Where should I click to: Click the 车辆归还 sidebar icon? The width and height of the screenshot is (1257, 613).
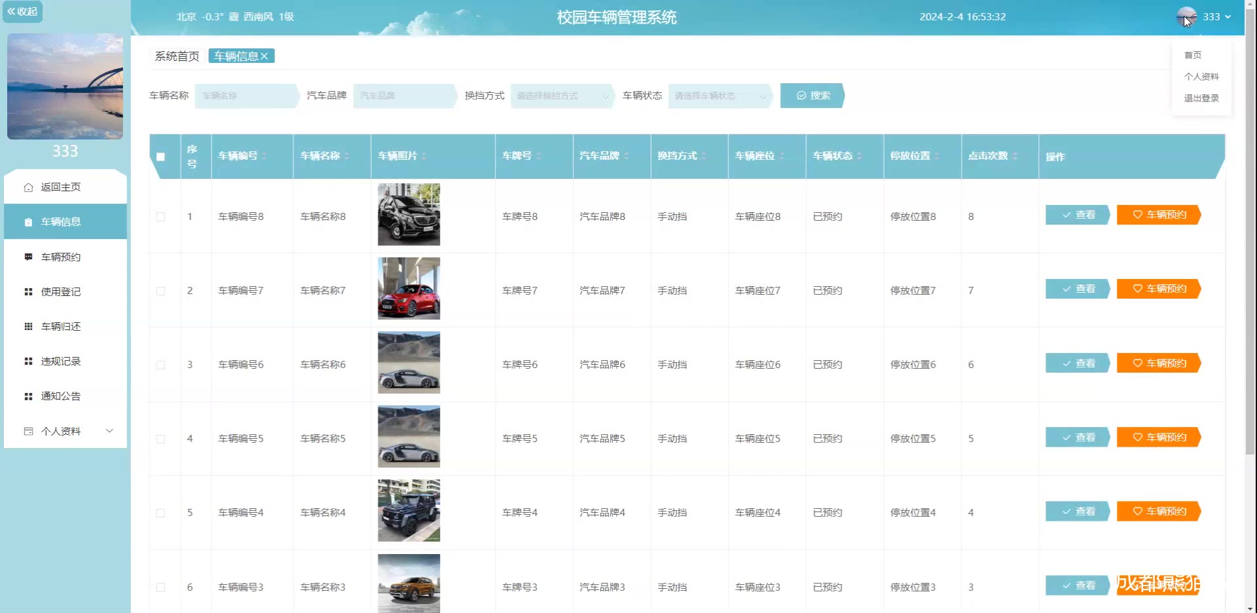click(x=28, y=327)
